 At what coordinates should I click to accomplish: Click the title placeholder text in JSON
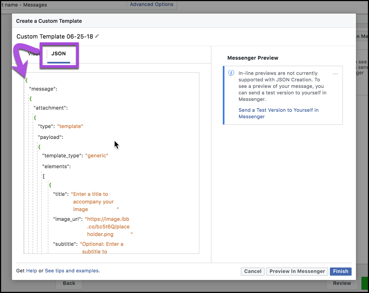[90, 194]
